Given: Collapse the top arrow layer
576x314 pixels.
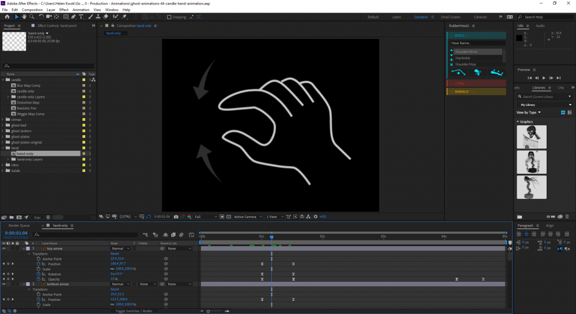Looking at the screenshot, I should pyautogui.click(x=24, y=248).
